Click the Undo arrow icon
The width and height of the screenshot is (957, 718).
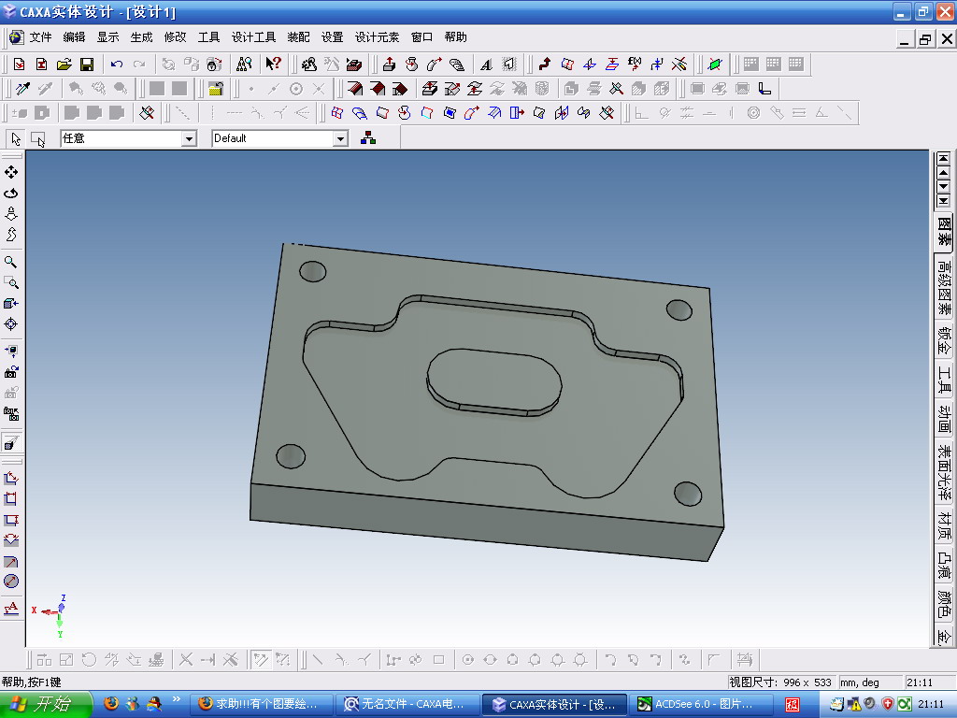coord(117,65)
